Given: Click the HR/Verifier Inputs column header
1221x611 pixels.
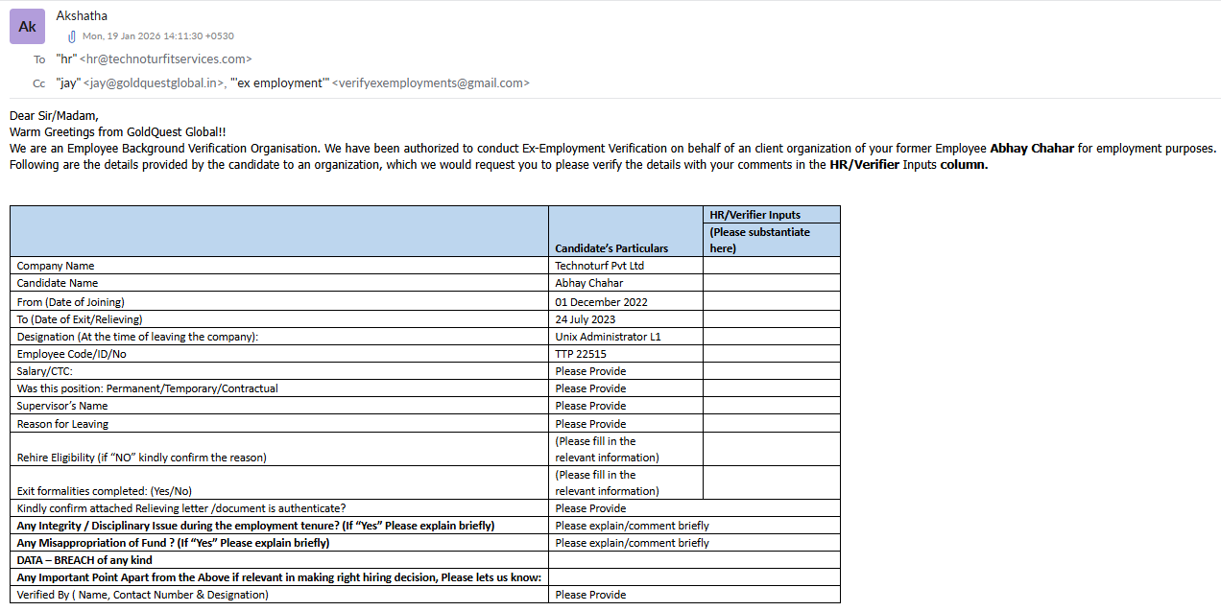Looking at the screenshot, I should point(754,215).
